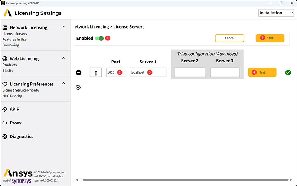This screenshot has width=297, height=186.
Task: Click the Network Licensing heading text
Action: [x=29, y=27]
